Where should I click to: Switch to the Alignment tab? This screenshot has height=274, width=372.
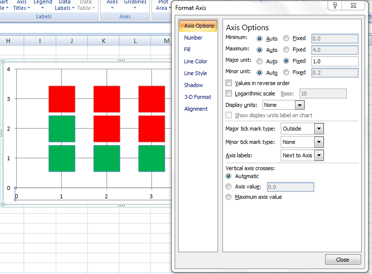[196, 109]
